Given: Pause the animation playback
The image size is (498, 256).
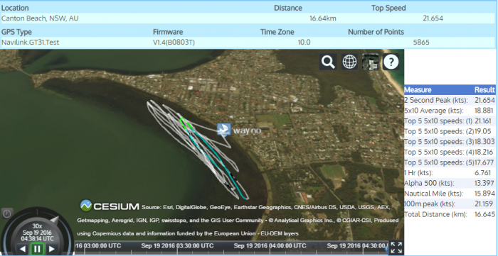Looking at the screenshot, I should pyautogui.click(x=37, y=249).
